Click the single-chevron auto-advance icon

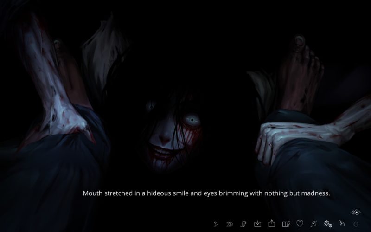click(216, 224)
